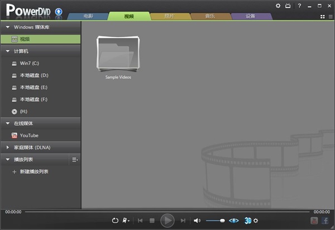Viewport: 335px width, 230px height.
Task: Switch to list view icon
Action: (x=331, y=17)
